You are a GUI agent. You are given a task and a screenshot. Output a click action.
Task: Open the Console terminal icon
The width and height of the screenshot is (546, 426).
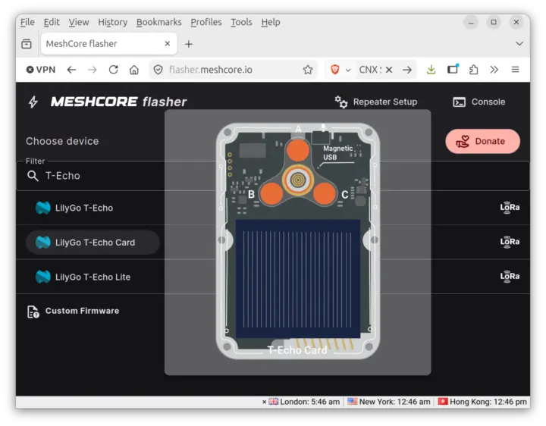[459, 102]
